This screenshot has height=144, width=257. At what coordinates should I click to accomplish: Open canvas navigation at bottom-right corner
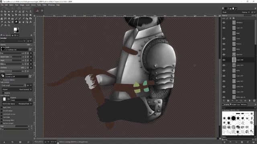220,139
